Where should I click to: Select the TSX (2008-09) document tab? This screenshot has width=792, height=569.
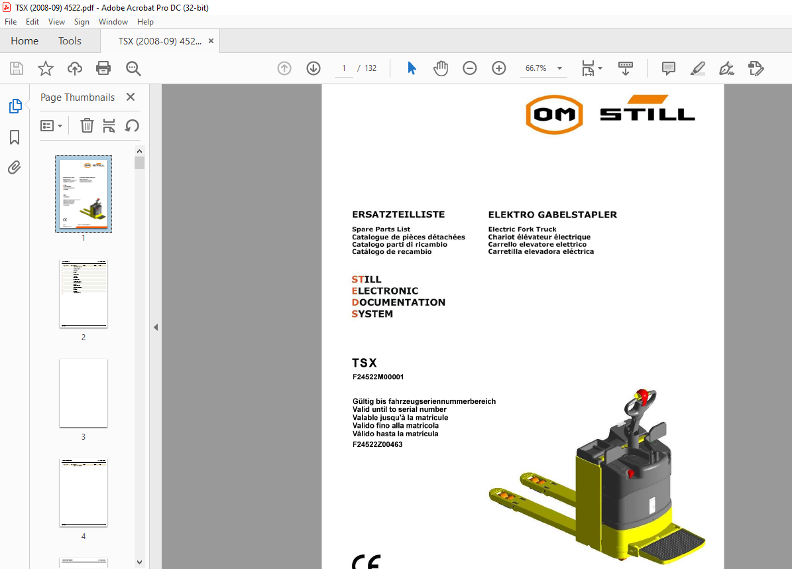point(160,41)
